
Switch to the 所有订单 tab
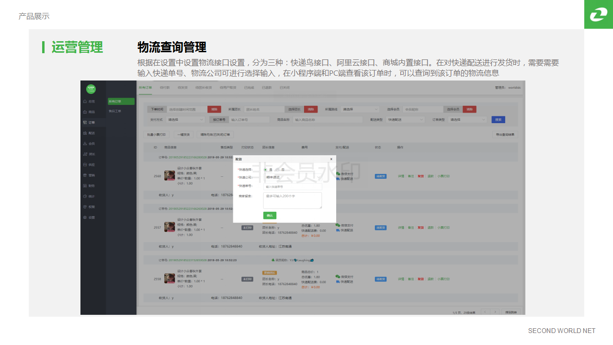click(x=146, y=88)
